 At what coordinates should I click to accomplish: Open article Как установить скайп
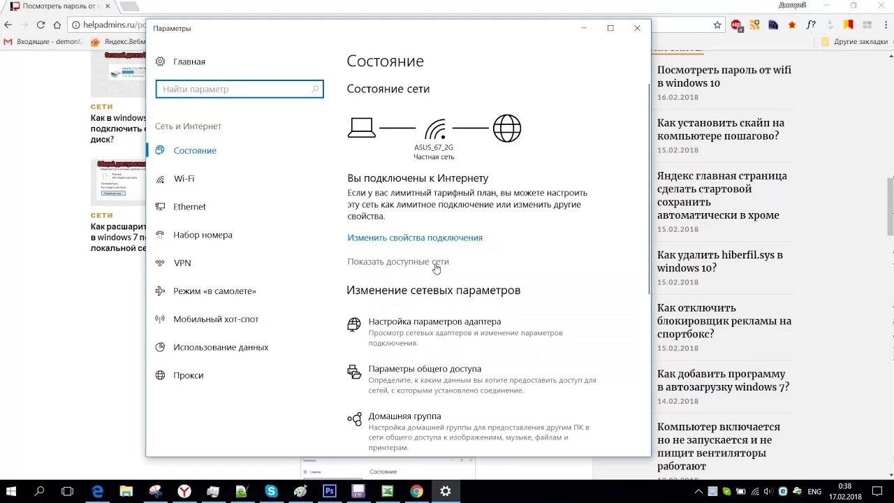coord(721,129)
